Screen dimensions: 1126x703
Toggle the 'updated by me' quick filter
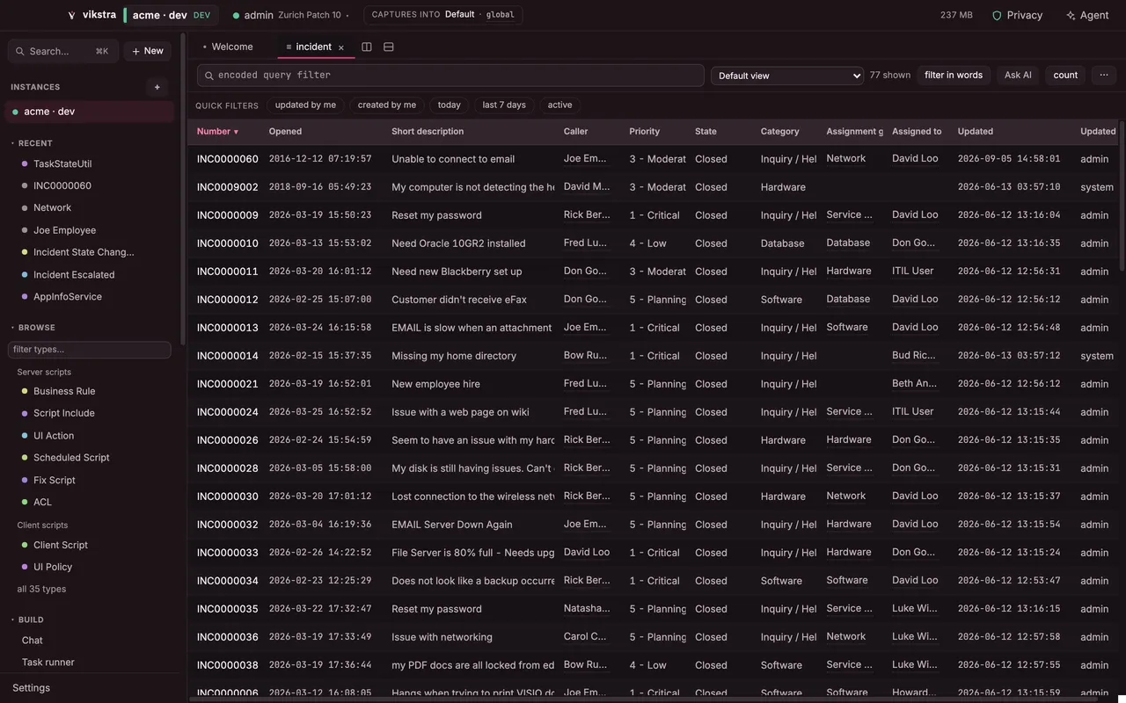[x=305, y=105]
